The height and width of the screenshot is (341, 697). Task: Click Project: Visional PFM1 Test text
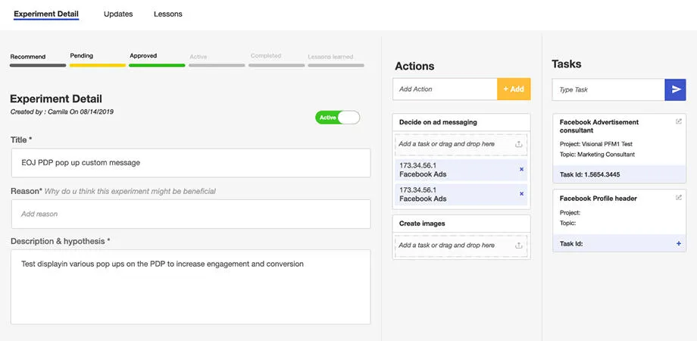click(595, 144)
